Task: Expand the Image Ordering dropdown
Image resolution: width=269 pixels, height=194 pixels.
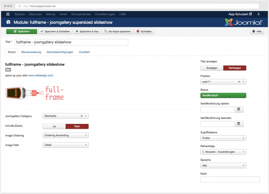Action: coord(65,135)
